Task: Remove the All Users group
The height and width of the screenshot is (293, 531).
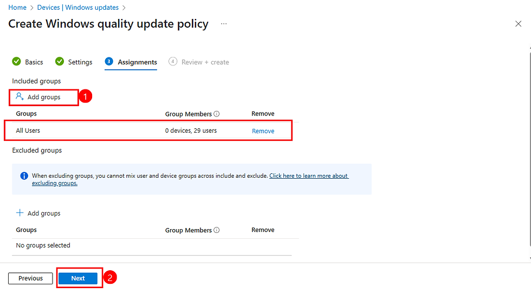Action: click(263, 131)
